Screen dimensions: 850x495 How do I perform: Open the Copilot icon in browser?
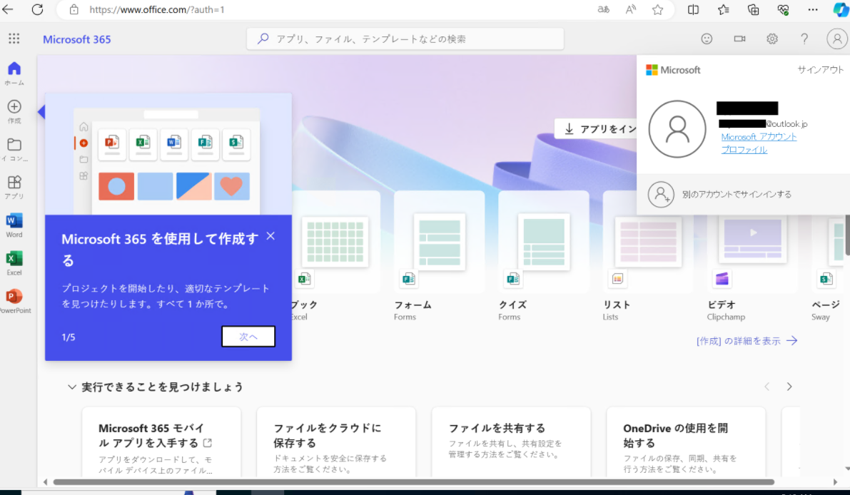pos(841,9)
